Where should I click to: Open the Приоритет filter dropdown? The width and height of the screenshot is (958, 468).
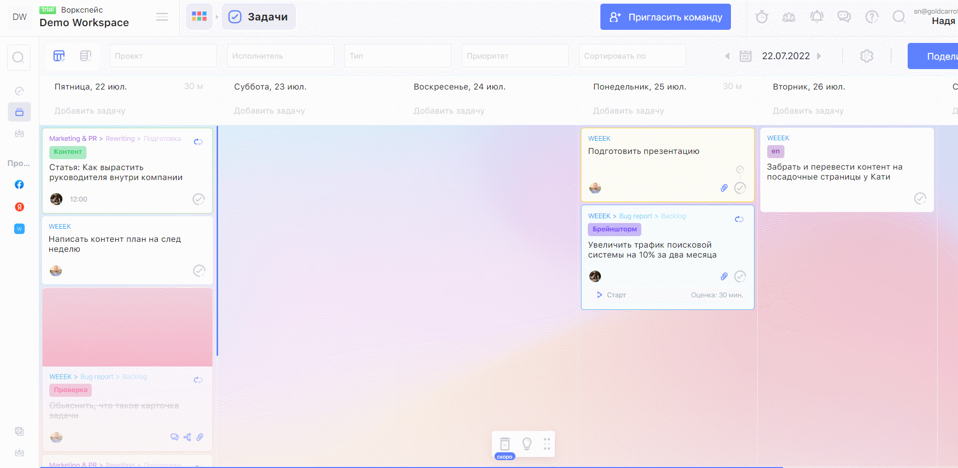pyautogui.click(x=515, y=56)
